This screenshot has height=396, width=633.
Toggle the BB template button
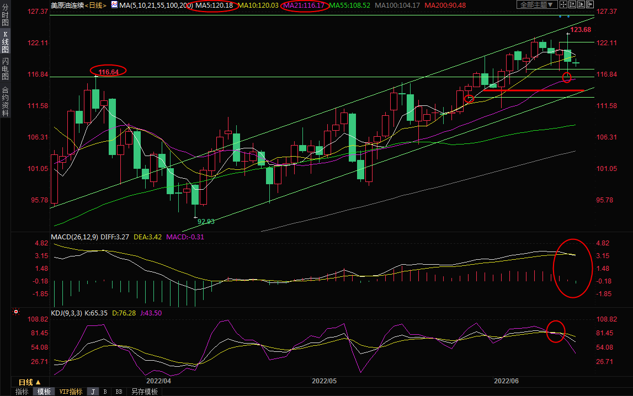119,392
